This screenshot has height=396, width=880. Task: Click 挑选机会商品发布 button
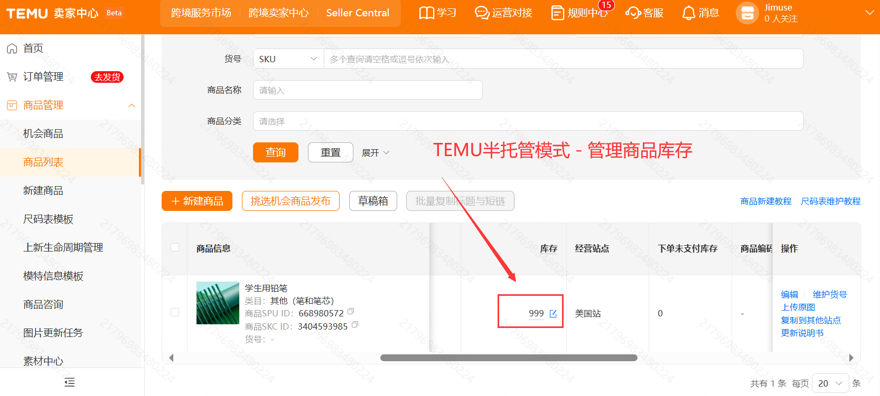(x=291, y=201)
